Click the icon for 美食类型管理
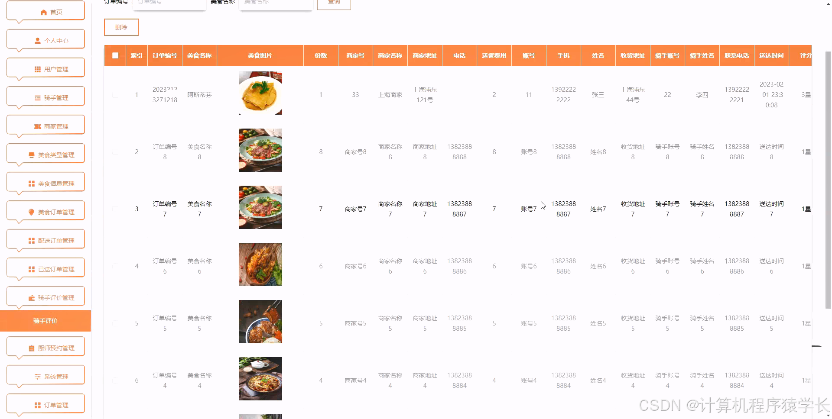The image size is (832, 419). pos(31,155)
